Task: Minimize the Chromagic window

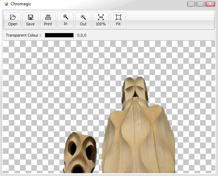Action: (x=191, y=4)
